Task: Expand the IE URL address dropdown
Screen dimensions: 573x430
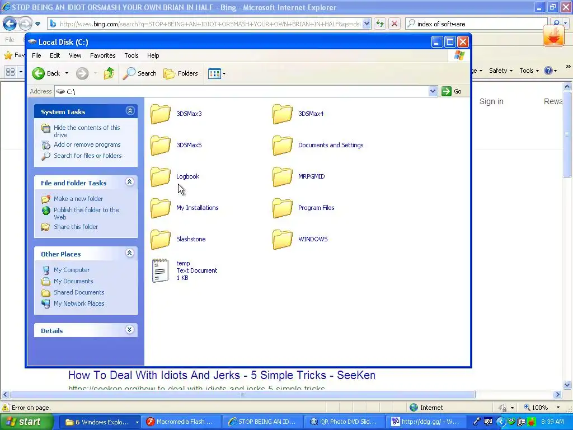Action: (367, 24)
